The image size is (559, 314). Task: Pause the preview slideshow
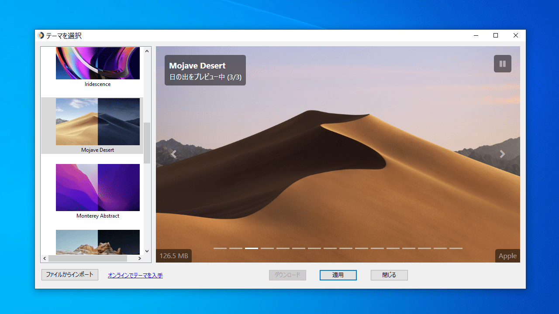tap(503, 64)
